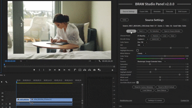Select the A056 braw clip in the timeline
The width and height of the screenshot is (192, 108).
[51, 100]
